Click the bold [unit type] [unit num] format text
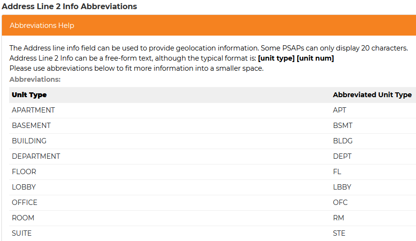The width and height of the screenshot is (416, 241). click(x=296, y=58)
